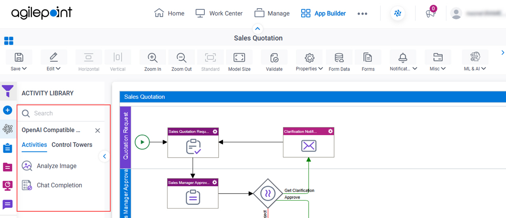Expand the Notifications dropdown arrow
Image resolution: width=506 pixels, height=218 pixels.
coord(415,69)
